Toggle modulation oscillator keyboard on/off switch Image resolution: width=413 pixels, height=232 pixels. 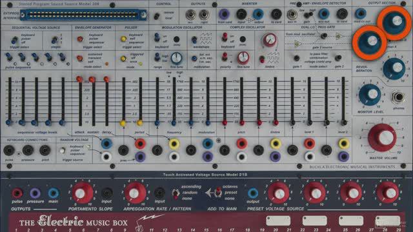coord(157,37)
